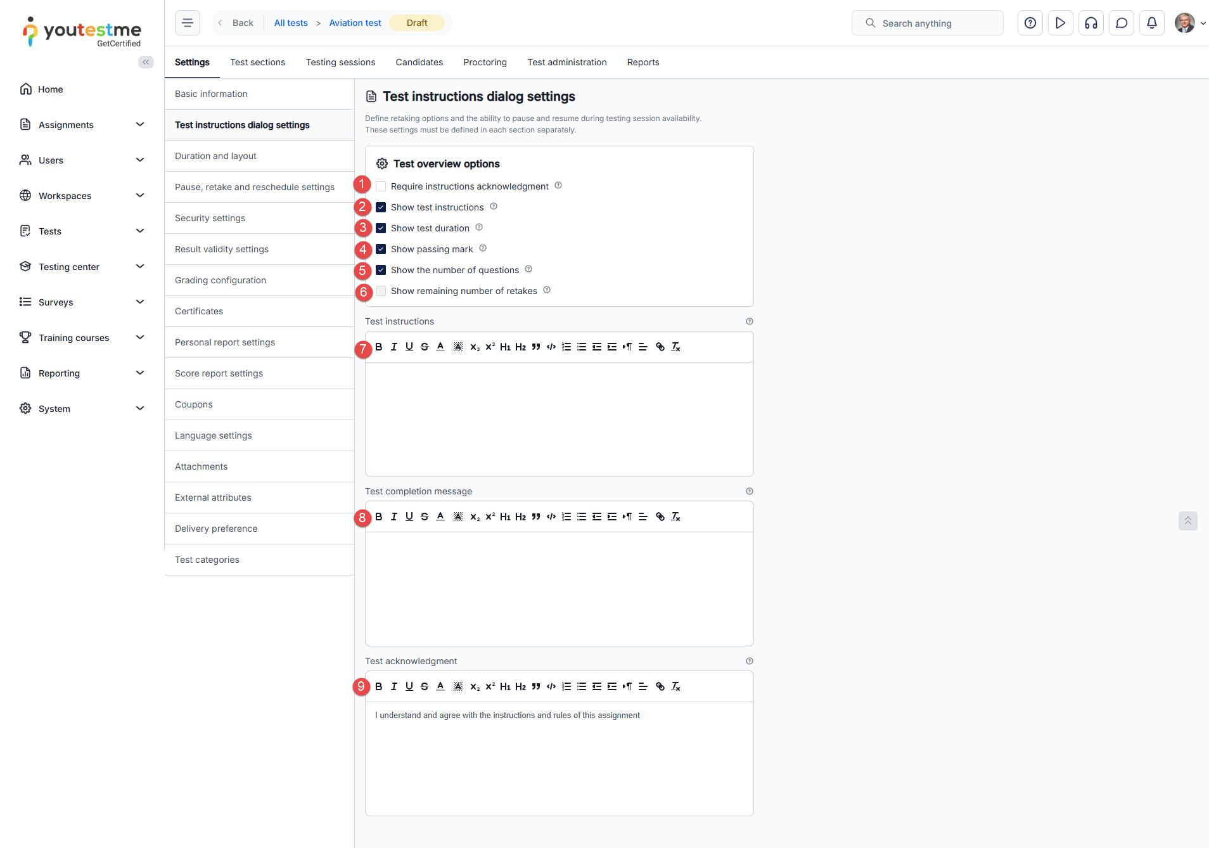The height and width of the screenshot is (848, 1209).
Task: Uncheck Show test duration checkbox
Action: 381,228
